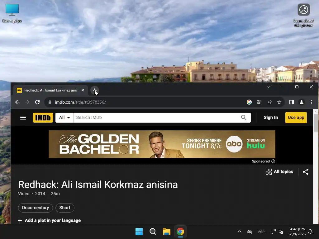Open Chrome three-dot menu

click(x=312, y=102)
